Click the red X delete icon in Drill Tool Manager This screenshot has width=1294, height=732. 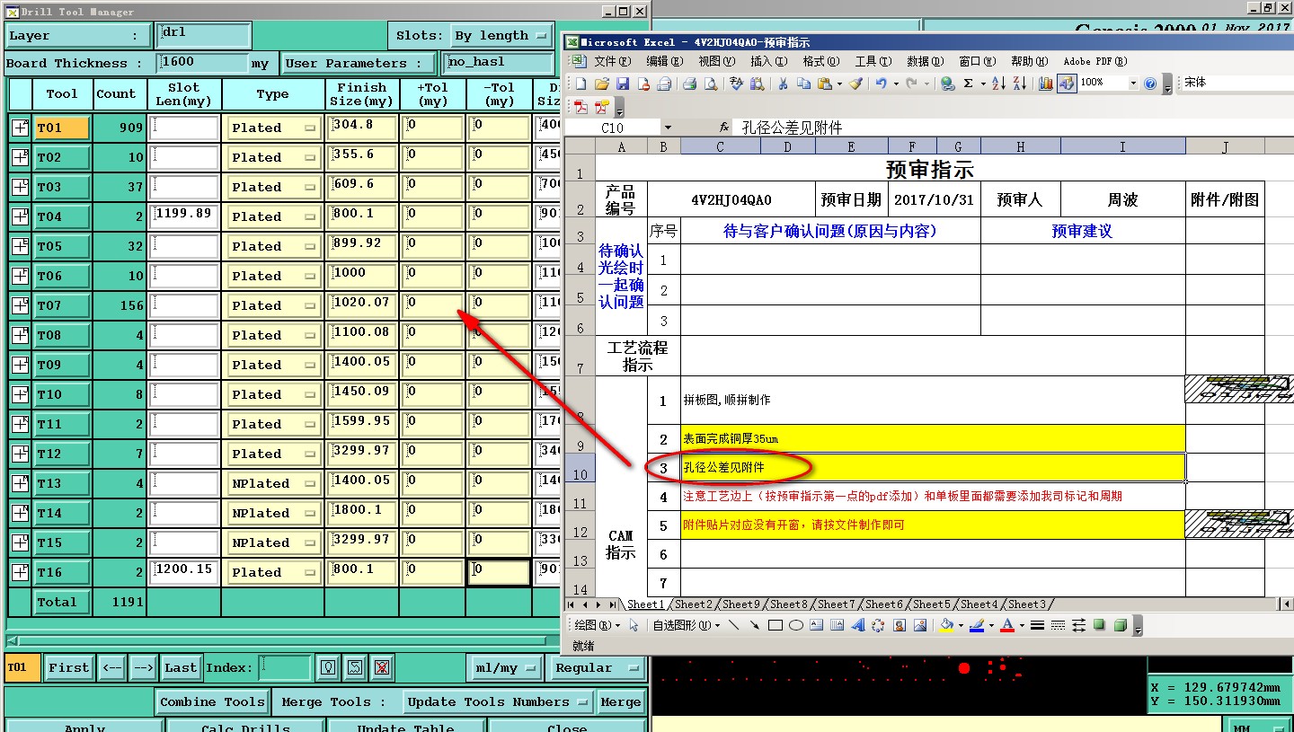(x=383, y=667)
